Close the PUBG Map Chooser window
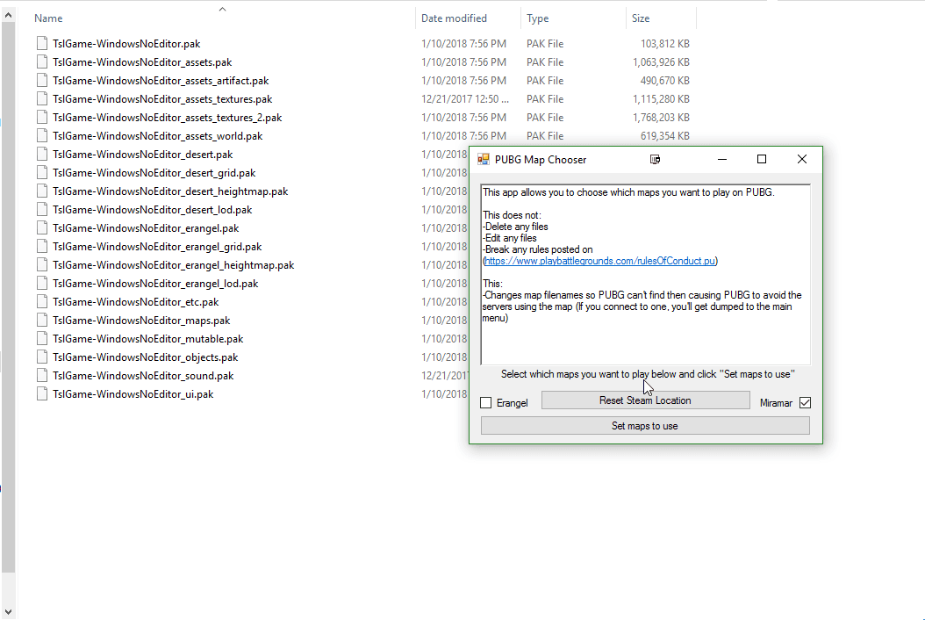The image size is (925, 620). (x=802, y=160)
